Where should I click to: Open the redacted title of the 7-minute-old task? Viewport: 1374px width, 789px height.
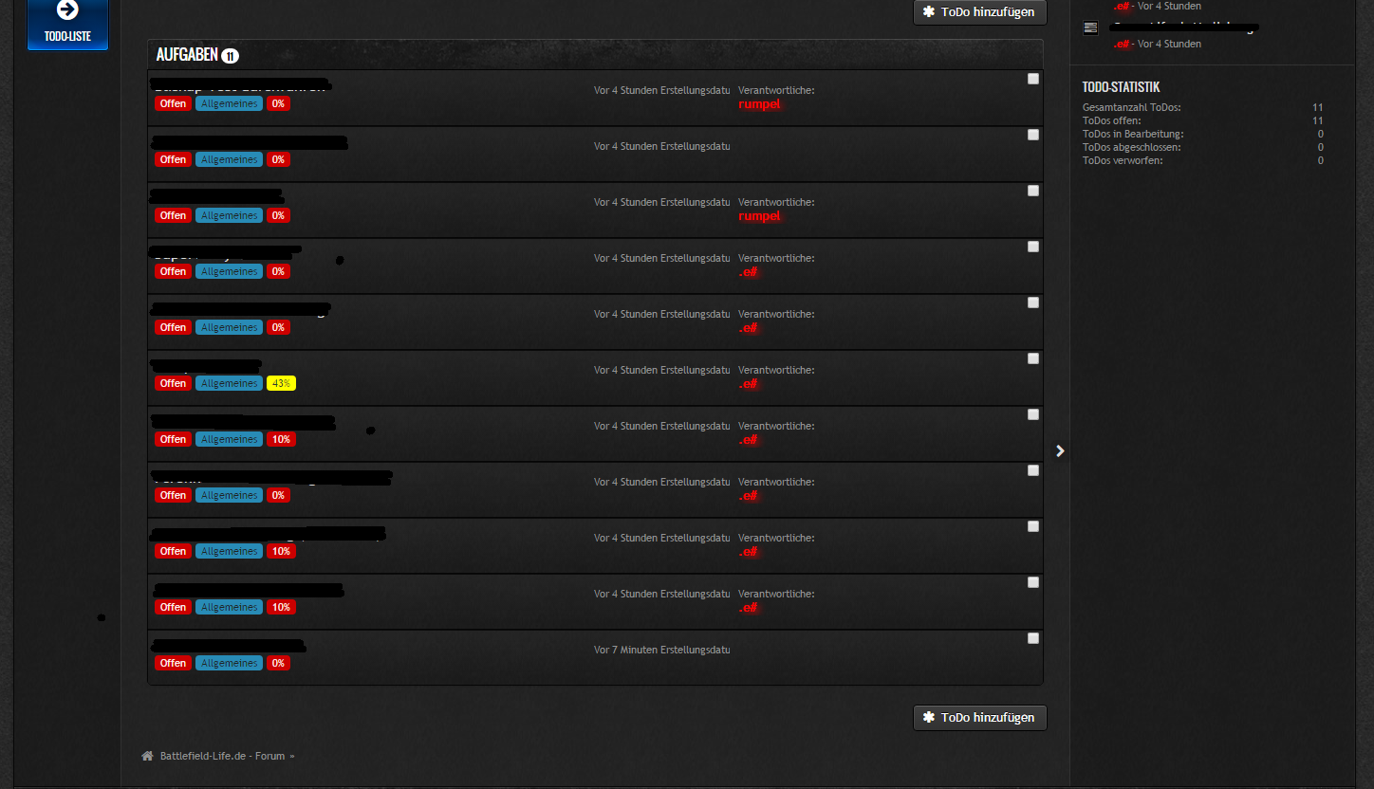click(x=228, y=646)
